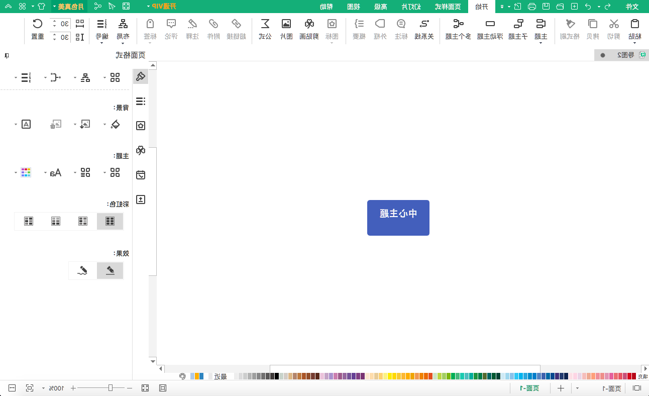Viewport: 649px width, 396px height.
Task: Add a new page with plus button
Action: click(561, 388)
